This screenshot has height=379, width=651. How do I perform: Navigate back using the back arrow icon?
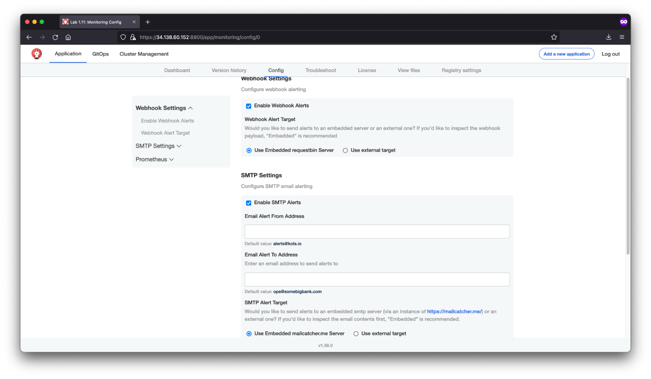click(x=29, y=37)
